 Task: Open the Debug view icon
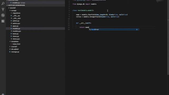(x=3, y=15)
